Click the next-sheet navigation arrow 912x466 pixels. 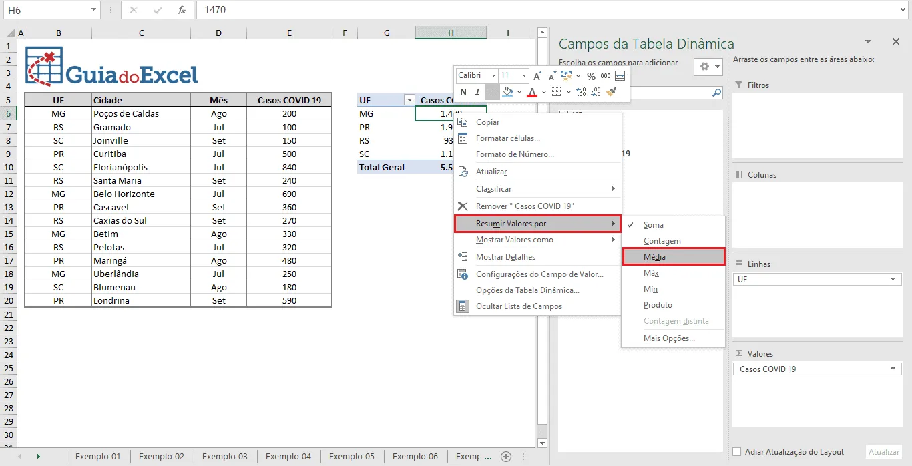point(38,457)
